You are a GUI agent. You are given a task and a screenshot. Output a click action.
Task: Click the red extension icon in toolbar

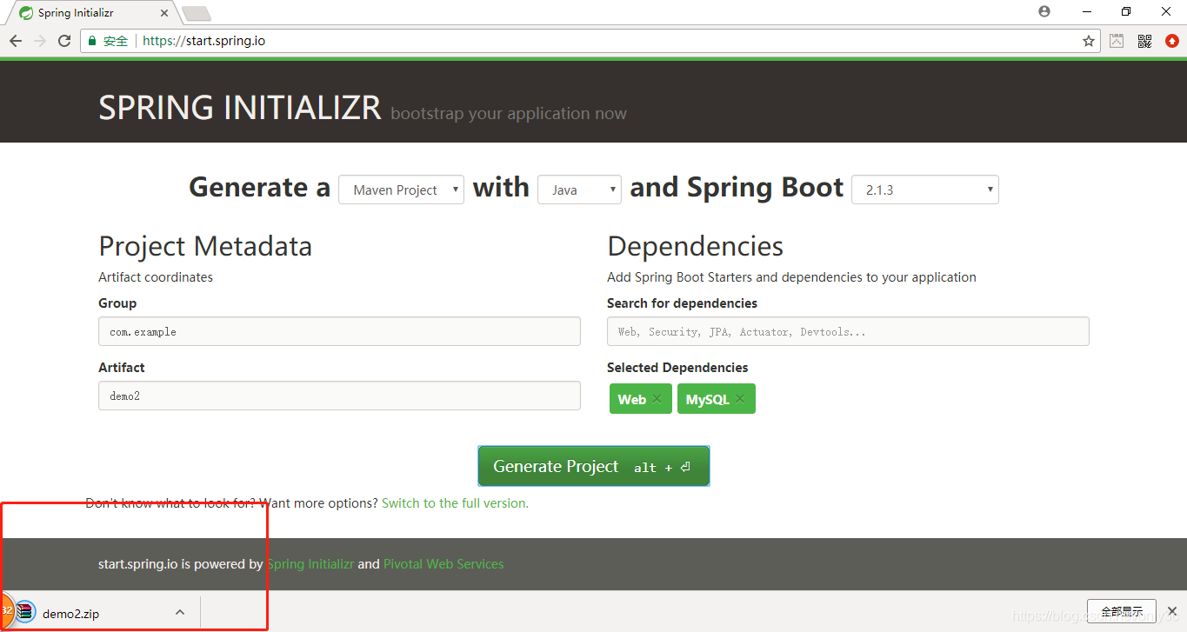click(1171, 41)
